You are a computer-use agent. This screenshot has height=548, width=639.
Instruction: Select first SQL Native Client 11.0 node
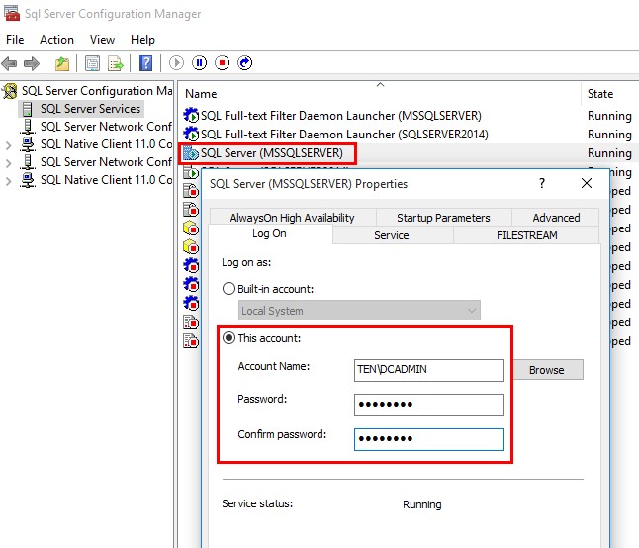[x=106, y=144]
